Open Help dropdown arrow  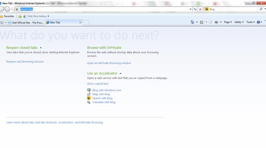pos(261,22)
